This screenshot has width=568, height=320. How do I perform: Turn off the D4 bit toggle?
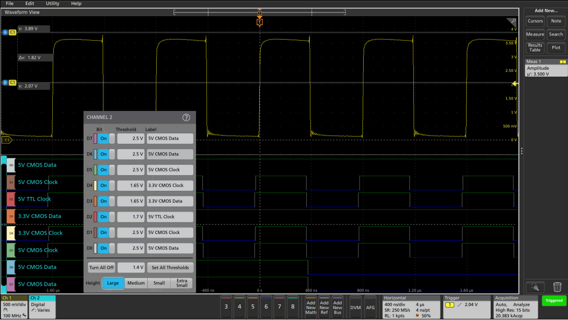pyautogui.click(x=107, y=186)
